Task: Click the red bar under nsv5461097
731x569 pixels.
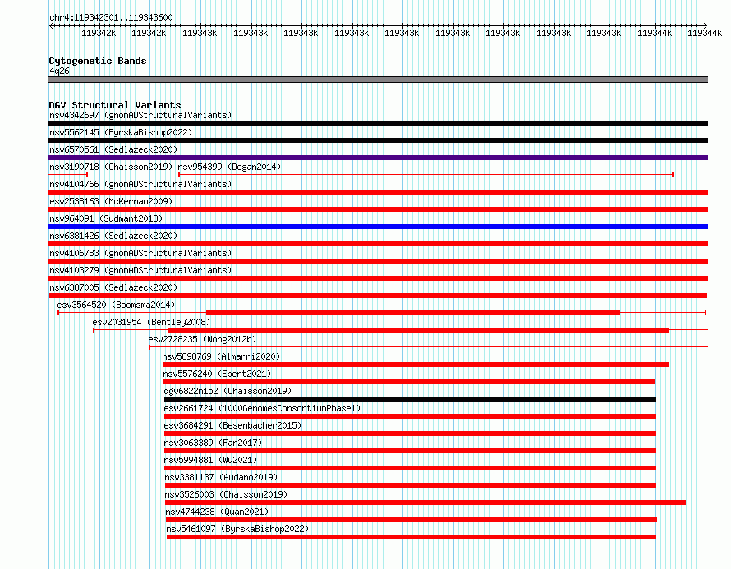Action: (411, 537)
